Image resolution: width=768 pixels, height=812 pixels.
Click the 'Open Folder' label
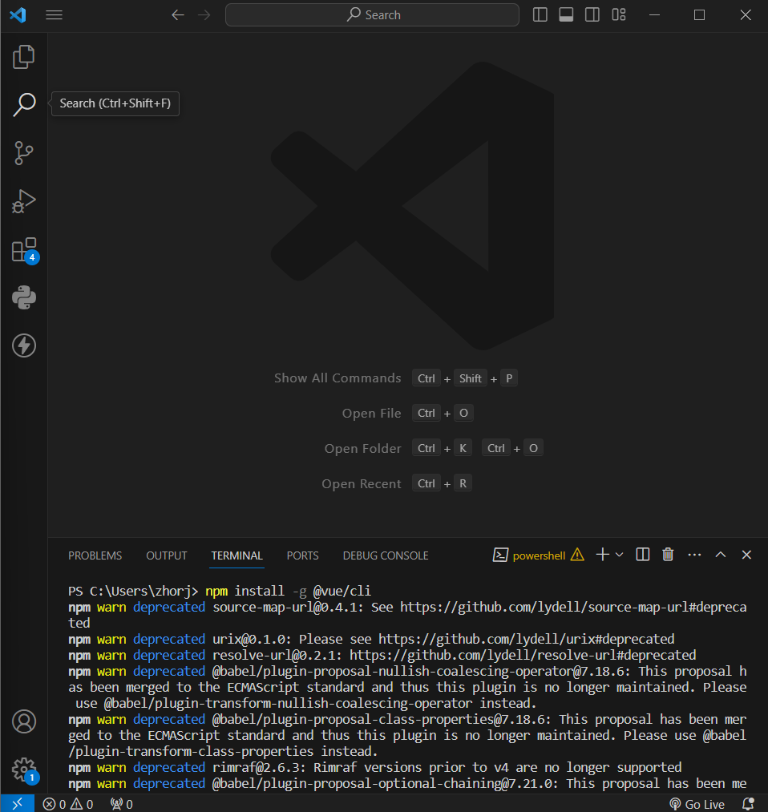(x=362, y=448)
